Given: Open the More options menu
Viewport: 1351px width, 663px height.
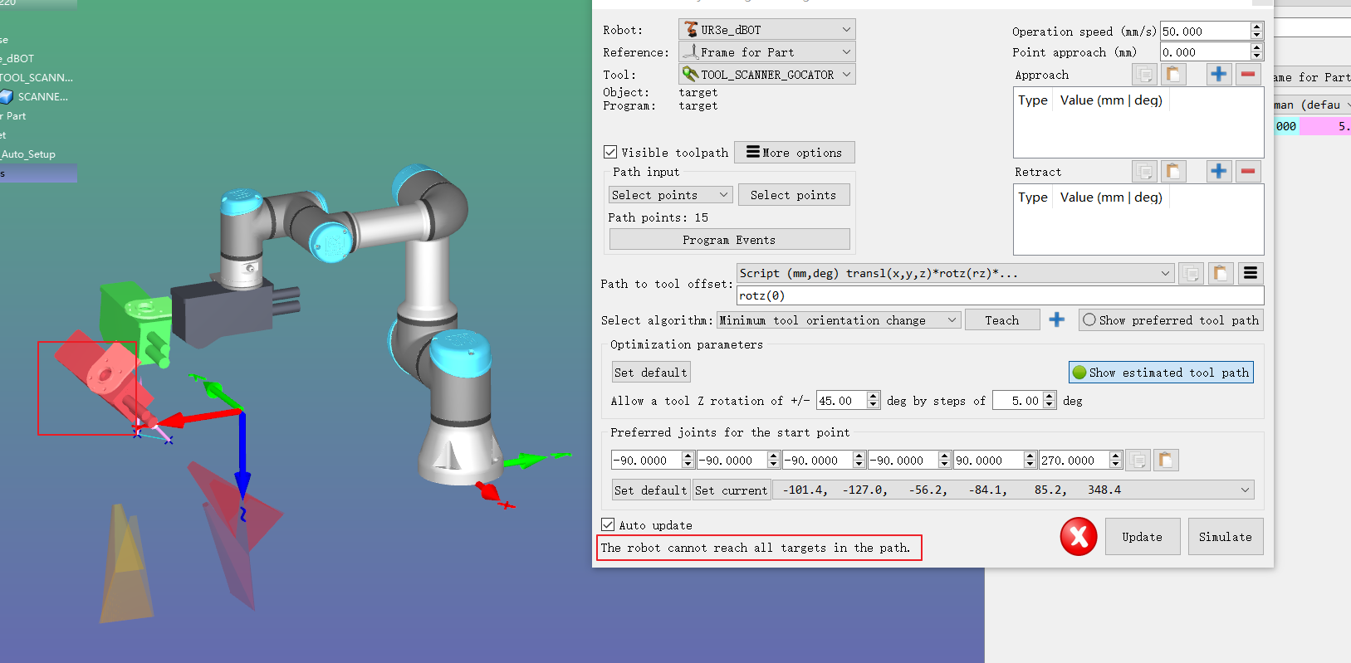Looking at the screenshot, I should coord(794,153).
